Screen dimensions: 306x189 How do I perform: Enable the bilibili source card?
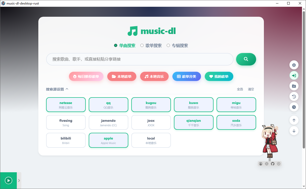(66, 140)
